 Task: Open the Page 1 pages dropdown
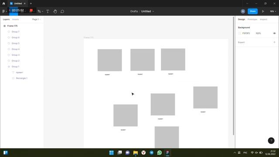point(36,19)
